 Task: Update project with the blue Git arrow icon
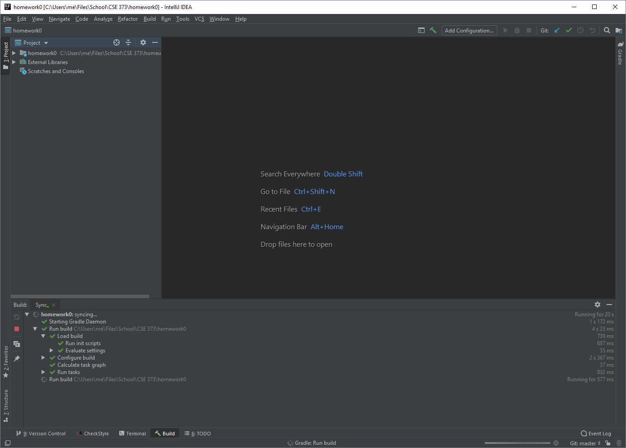tap(556, 30)
